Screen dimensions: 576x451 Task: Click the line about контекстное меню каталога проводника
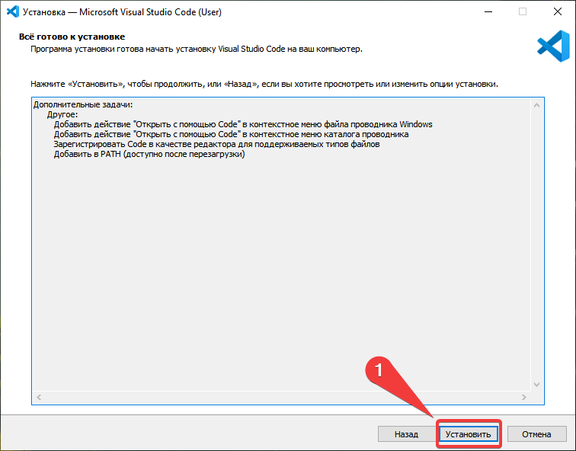(231, 134)
